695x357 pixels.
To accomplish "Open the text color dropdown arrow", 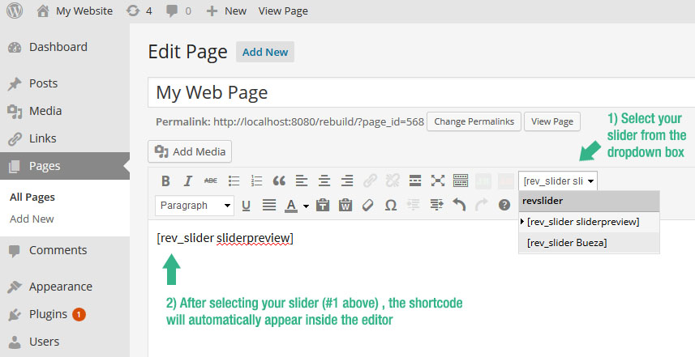I will (x=306, y=206).
